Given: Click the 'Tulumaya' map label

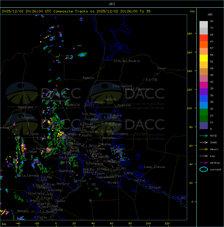Looking at the screenshot, I should tap(92, 119).
